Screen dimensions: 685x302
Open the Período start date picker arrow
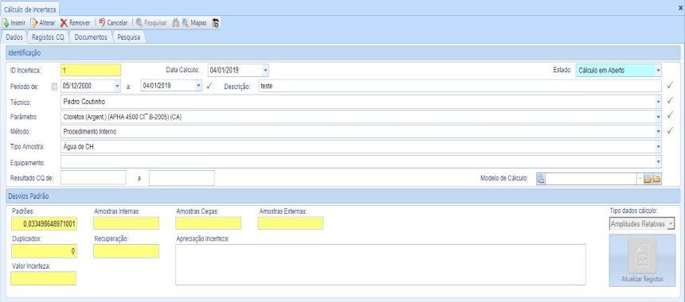117,87
